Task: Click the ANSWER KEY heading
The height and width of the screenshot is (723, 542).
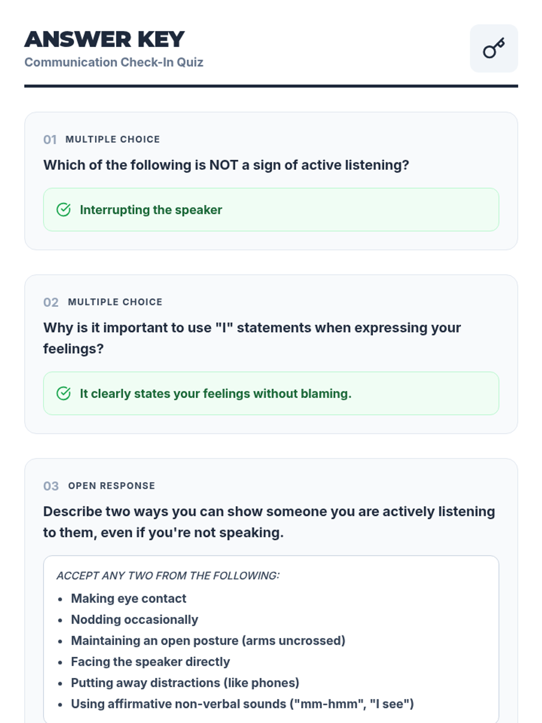Action: click(x=104, y=39)
